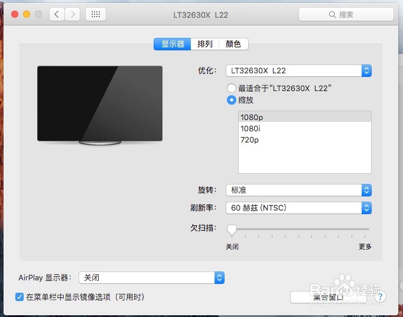Click the search field magnifier
The height and width of the screenshot is (317, 403).
point(332,14)
